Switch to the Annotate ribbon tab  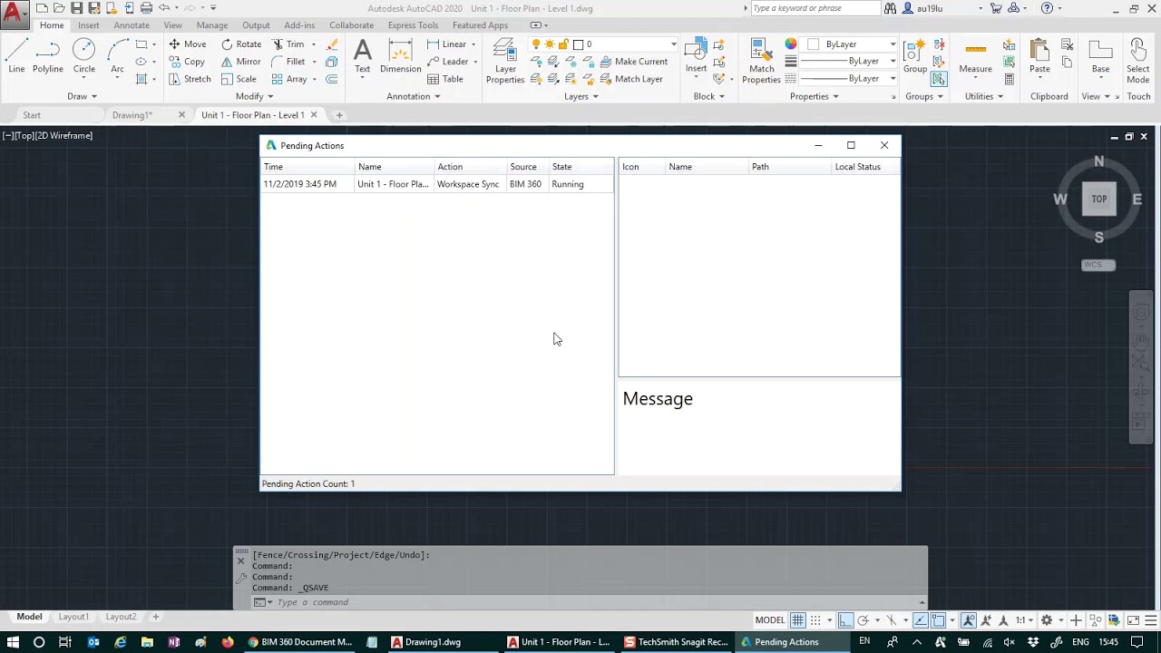click(132, 25)
